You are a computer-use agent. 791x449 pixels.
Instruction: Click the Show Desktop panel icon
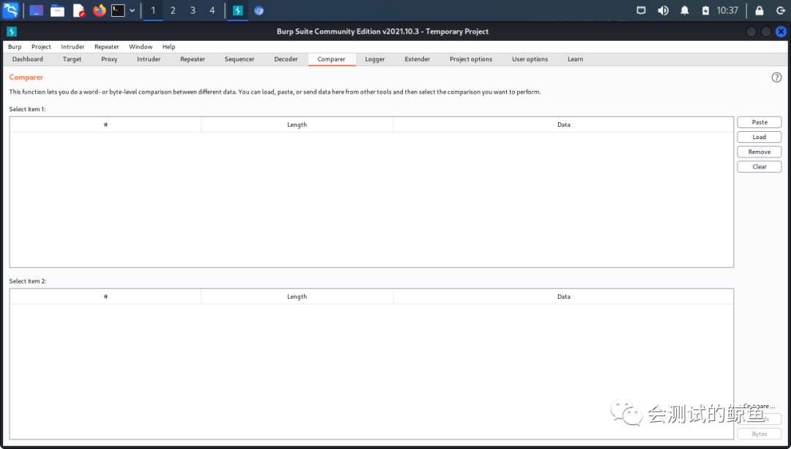37,10
